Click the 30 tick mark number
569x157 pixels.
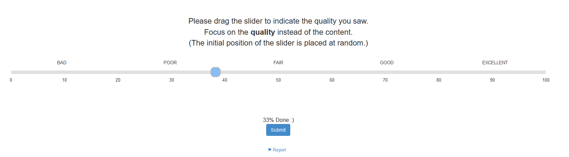pyautogui.click(x=172, y=80)
